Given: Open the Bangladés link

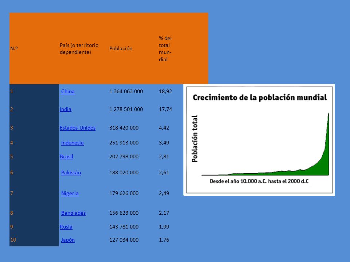Looking at the screenshot, I should tap(73, 213).
